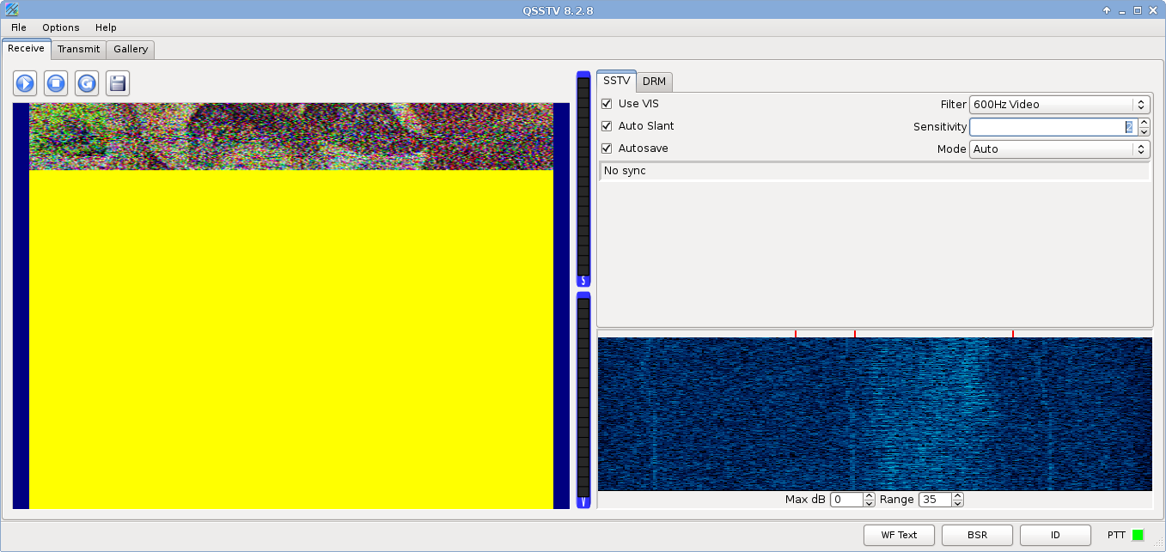Stop receiving with the stop icon
This screenshot has width=1166, height=552.
[56, 83]
